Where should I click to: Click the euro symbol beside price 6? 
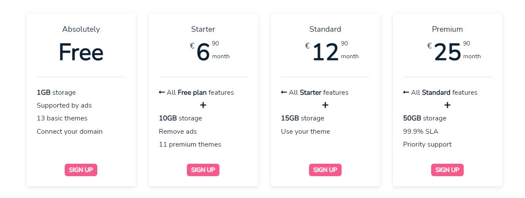[192, 46]
